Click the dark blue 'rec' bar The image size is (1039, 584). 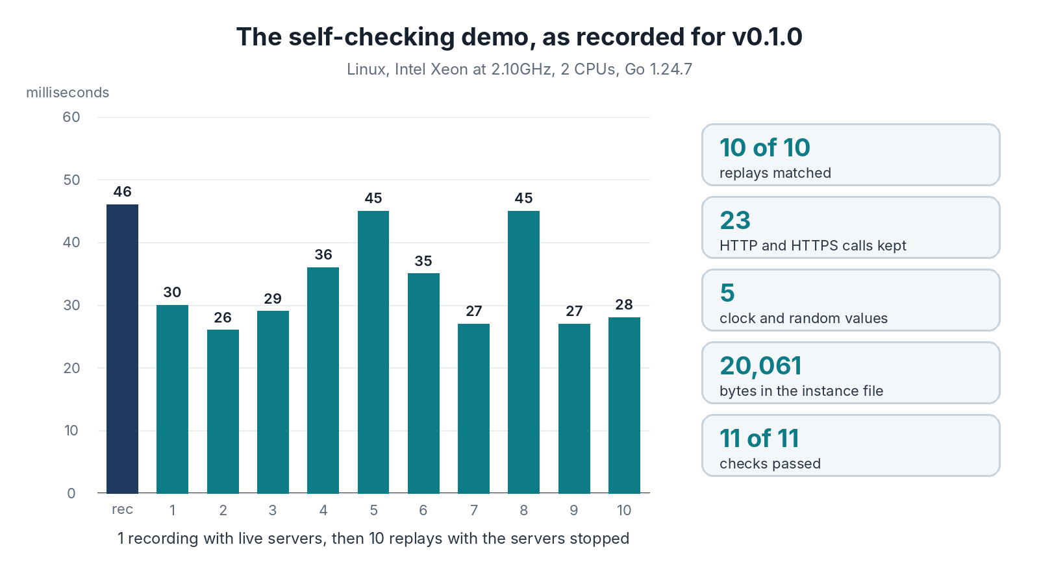[122, 349]
